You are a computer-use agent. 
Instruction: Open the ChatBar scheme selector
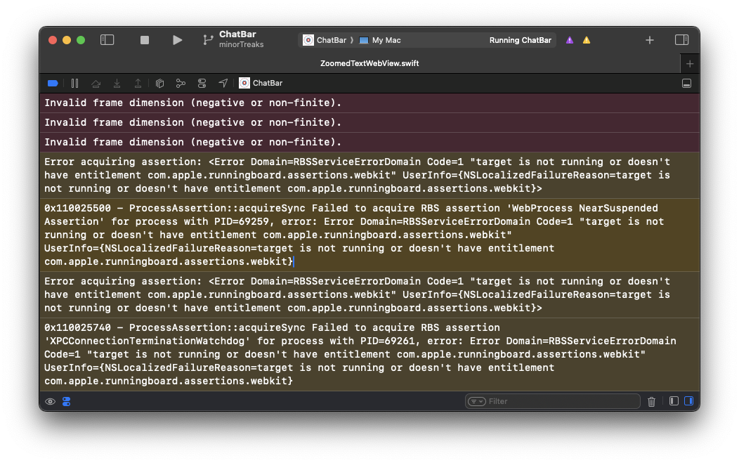[326, 40]
